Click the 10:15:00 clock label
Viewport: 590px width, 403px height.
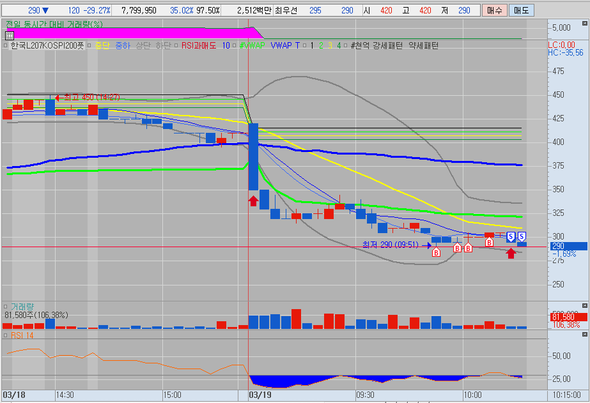pyautogui.click(x=567, y=395)
